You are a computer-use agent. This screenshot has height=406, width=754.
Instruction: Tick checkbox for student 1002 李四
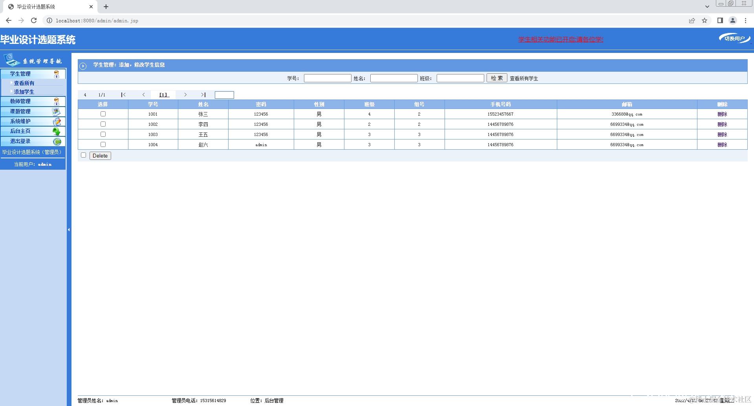point(103,124)
